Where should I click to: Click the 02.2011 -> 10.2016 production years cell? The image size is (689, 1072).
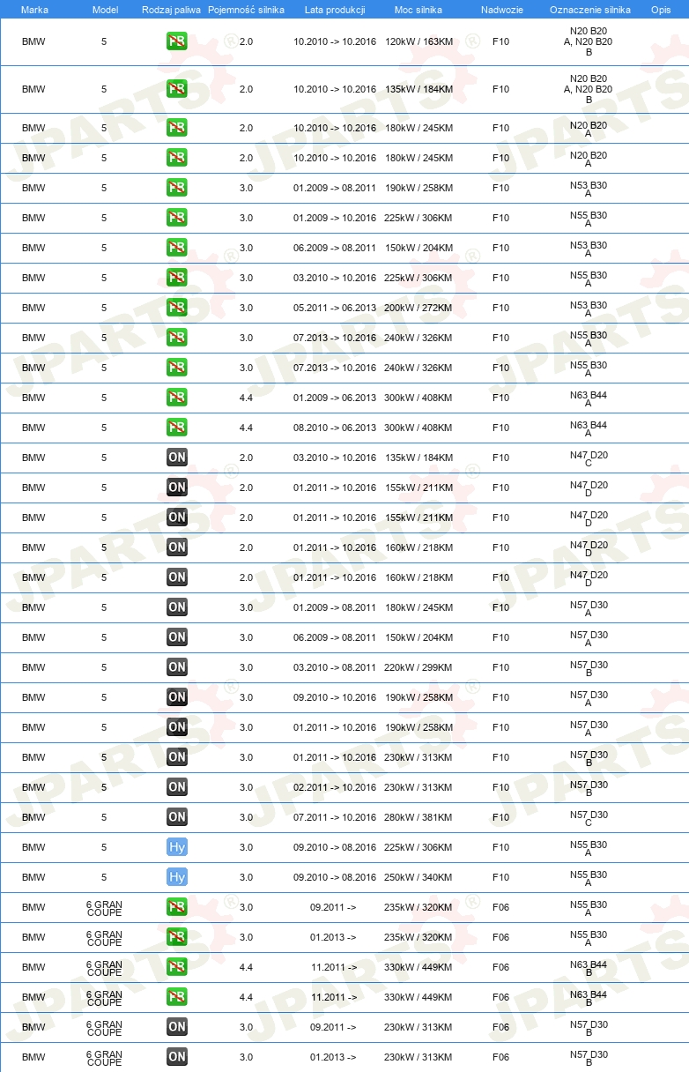pyautogui.click(x=335, y=787)
